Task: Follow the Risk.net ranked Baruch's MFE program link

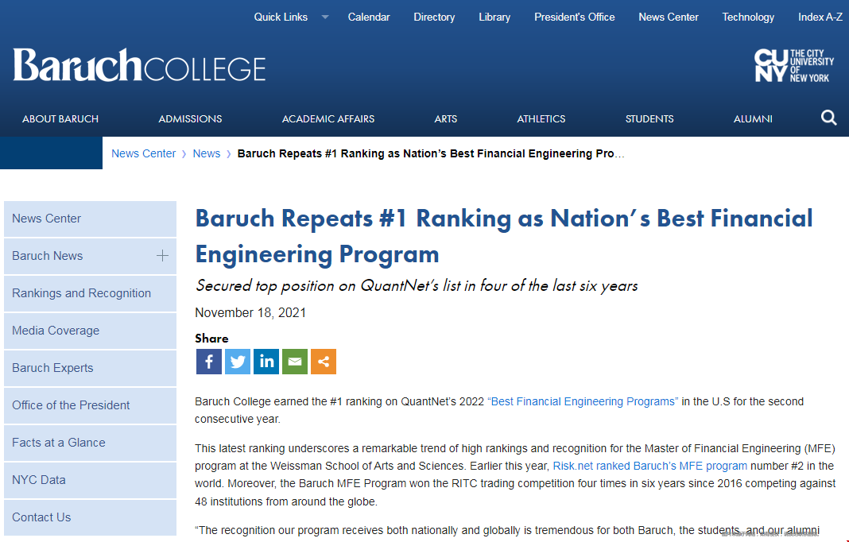Action: point(649,467)
